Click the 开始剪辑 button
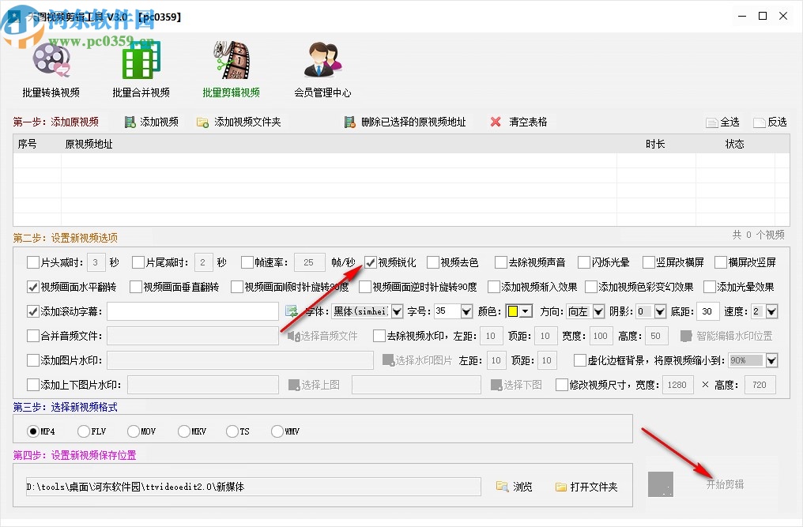Image resolution: width=803 pixels, height=527 pixels. 725,484
